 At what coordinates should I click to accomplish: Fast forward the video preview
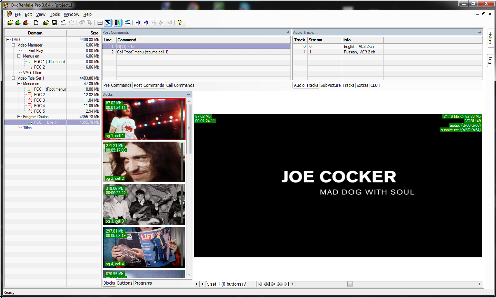tap(280, 284)
